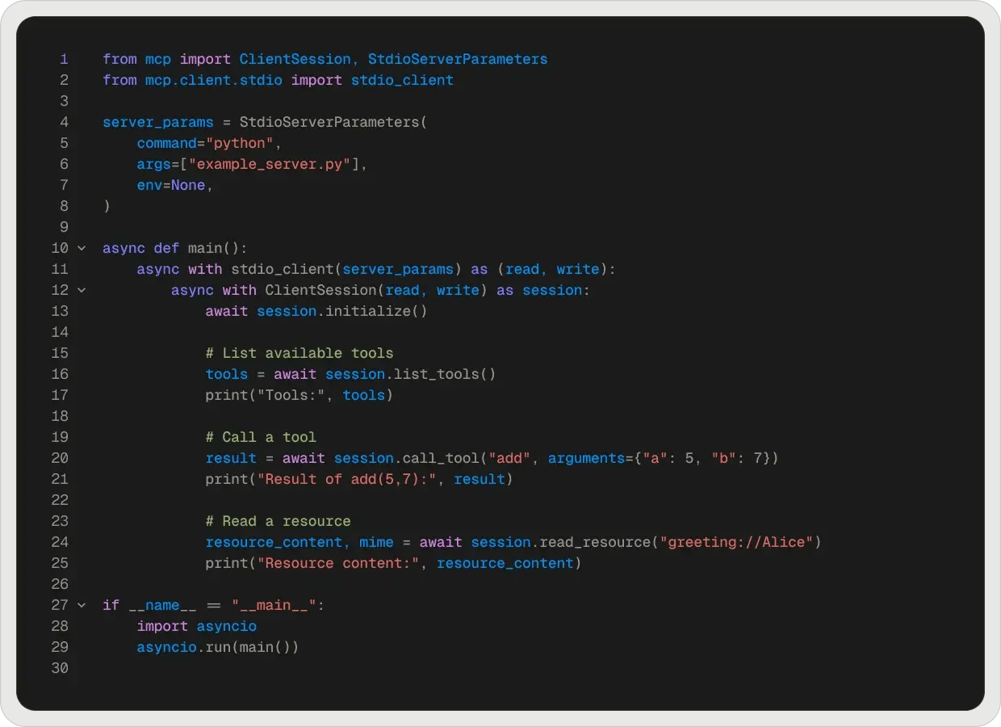The width and height of the screenshot is (1001, 727).
Task: Fold the __main__ guard at line 27
Action: 81,605
